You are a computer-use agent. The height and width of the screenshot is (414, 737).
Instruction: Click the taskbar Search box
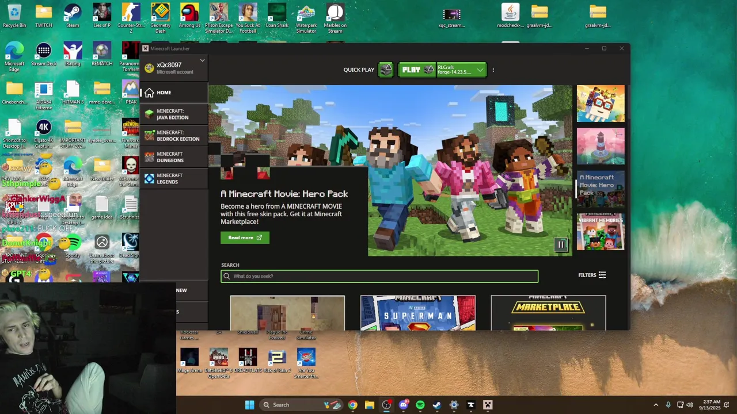click(x=301, y=405)
